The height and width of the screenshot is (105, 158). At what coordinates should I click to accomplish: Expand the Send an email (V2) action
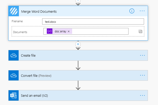click(x=78, y=95)
